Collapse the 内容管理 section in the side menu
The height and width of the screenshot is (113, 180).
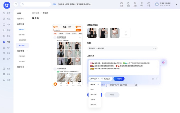coord(27,51)
